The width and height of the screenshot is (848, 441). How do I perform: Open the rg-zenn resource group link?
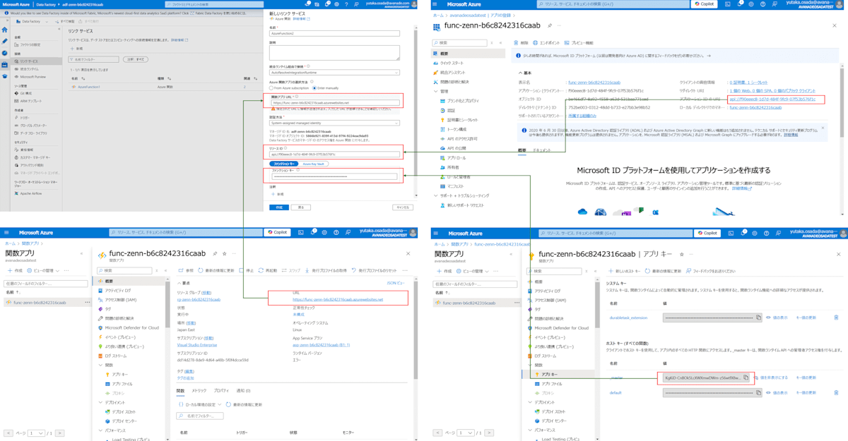coord(199,299)
